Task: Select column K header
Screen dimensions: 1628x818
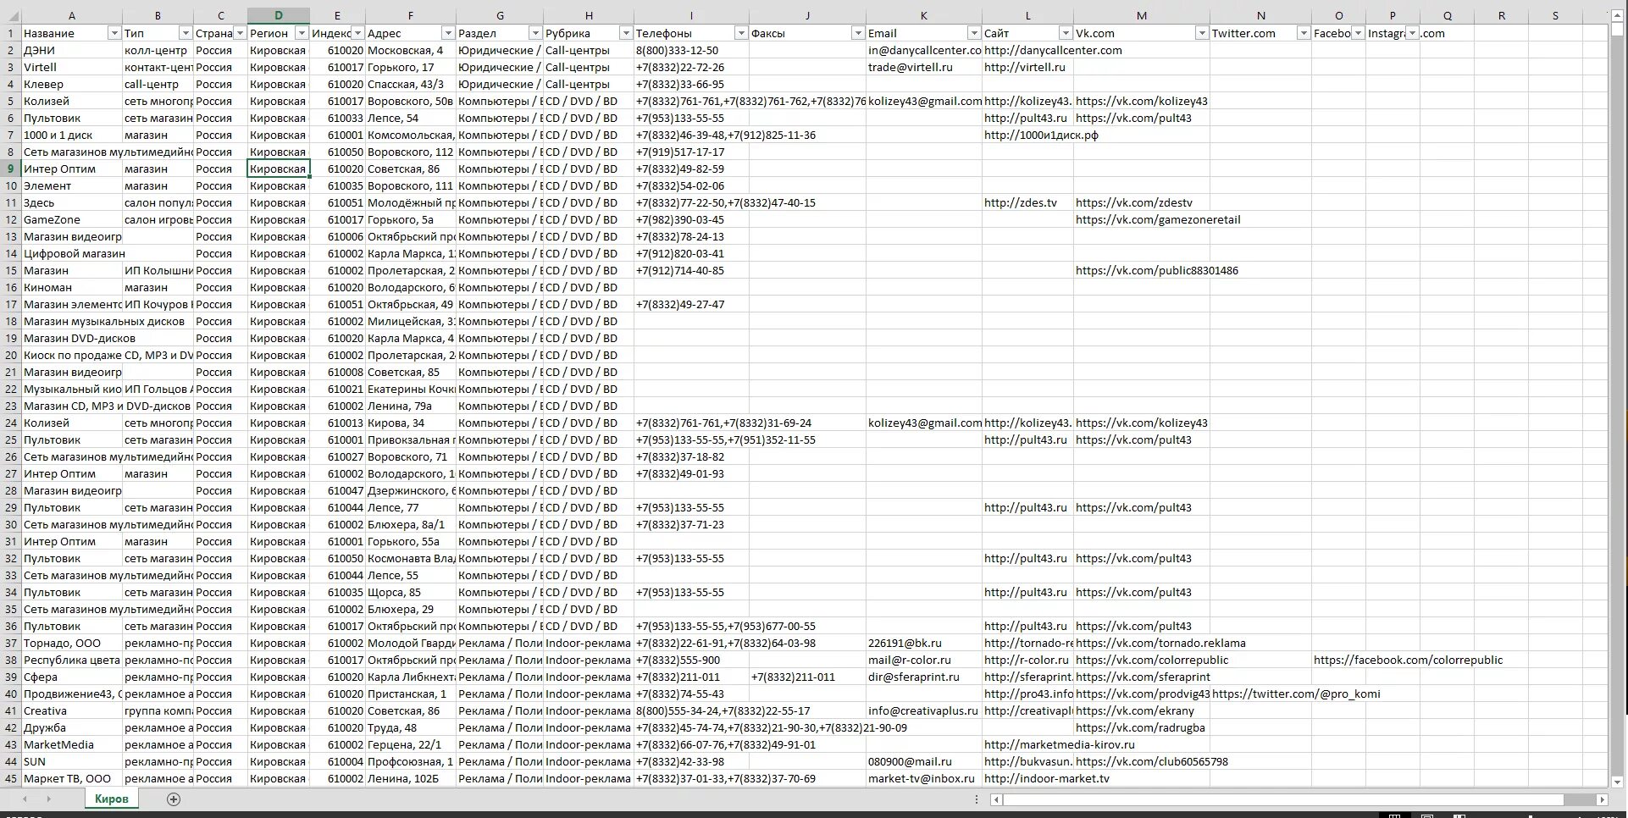Action: [x=924, y=16]
